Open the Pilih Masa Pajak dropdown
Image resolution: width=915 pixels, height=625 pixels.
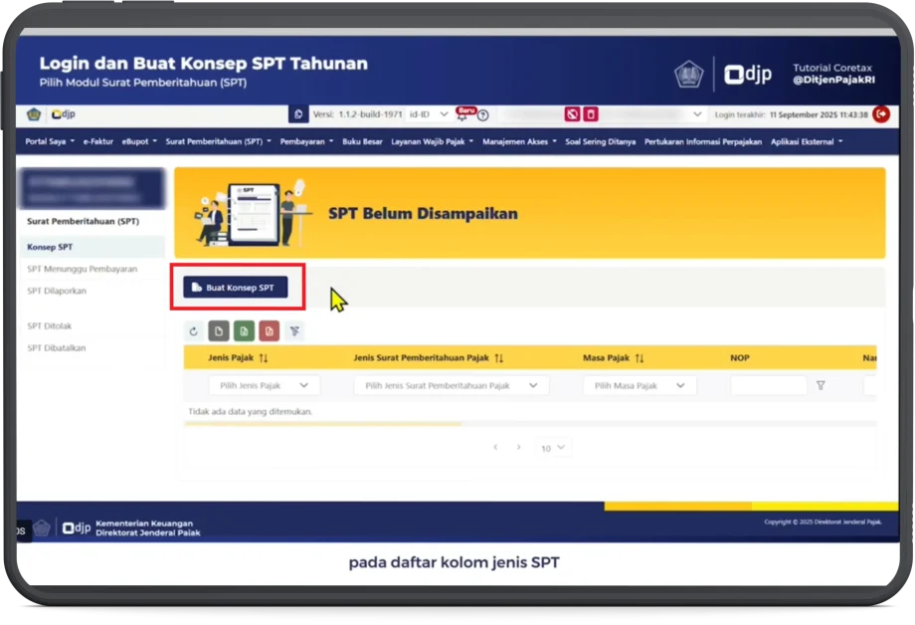[x=639, y=385]
